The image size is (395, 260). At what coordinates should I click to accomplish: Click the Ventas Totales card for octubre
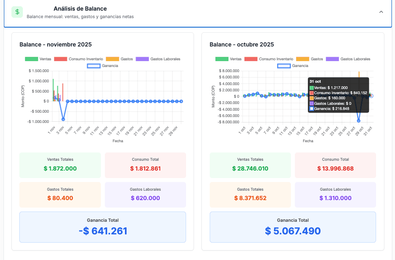click(x=250, y=165)
